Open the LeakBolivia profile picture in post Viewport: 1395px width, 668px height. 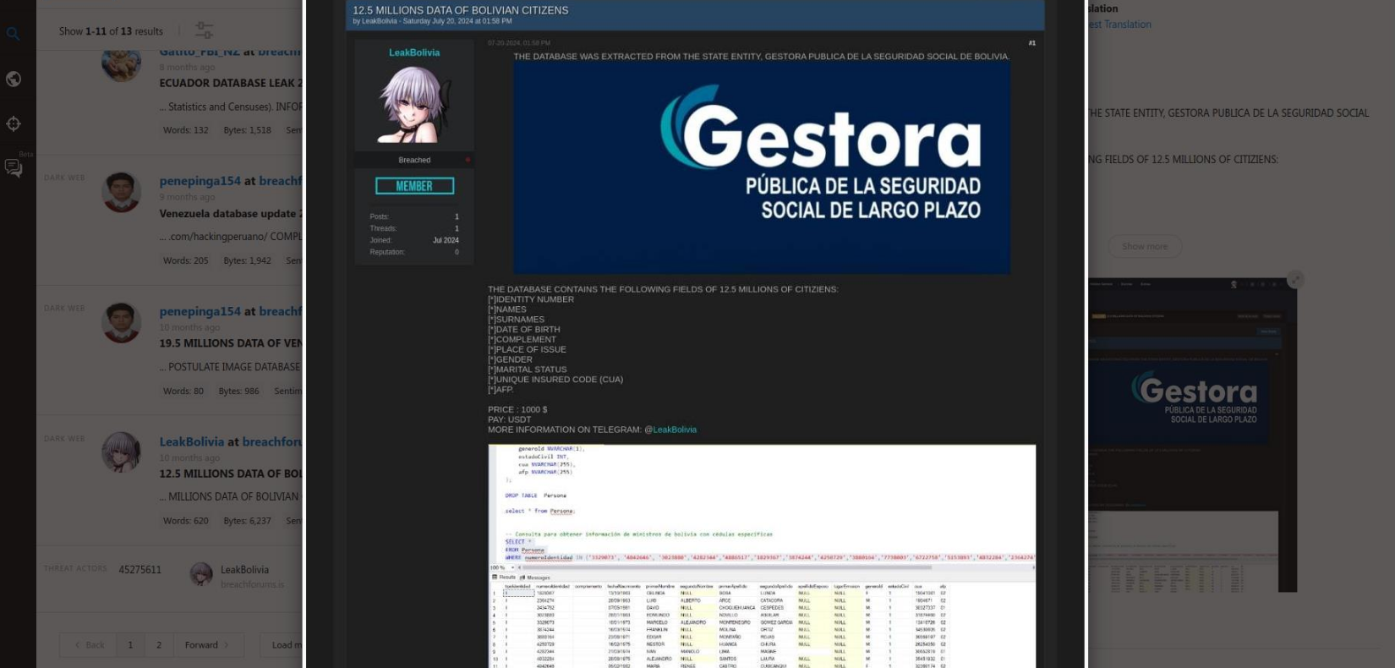[414, 105]
